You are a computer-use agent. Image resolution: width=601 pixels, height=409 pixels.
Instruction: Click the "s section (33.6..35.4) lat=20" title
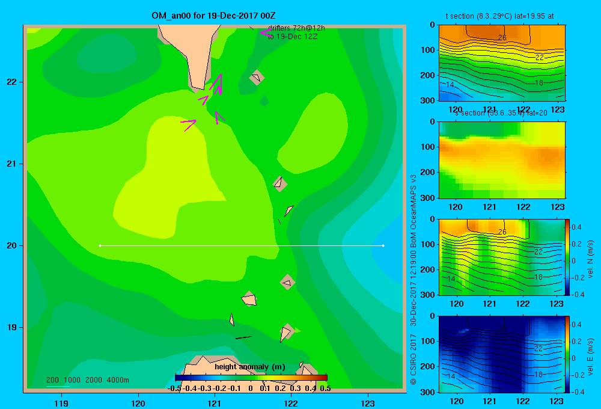pyautogui.click(x=501, y=113)
